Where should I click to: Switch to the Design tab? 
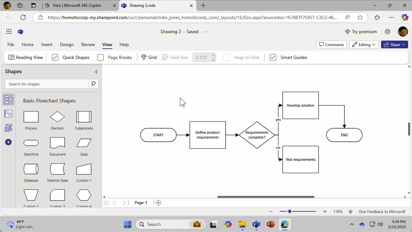point(67,44)
